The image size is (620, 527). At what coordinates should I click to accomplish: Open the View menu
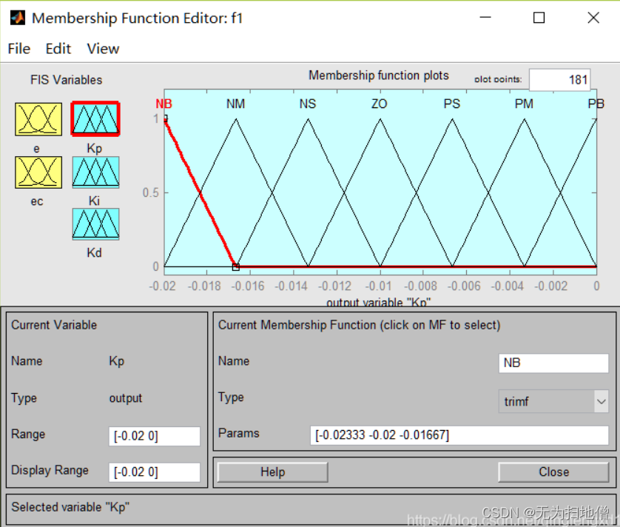pos(103,49)
